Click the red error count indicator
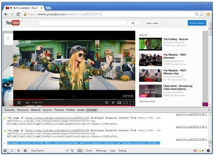The image size is (214, 155). point(195,151)
